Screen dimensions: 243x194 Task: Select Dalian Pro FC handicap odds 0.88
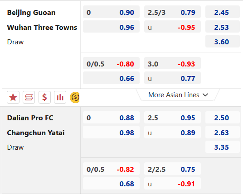[x=111, y=117]
